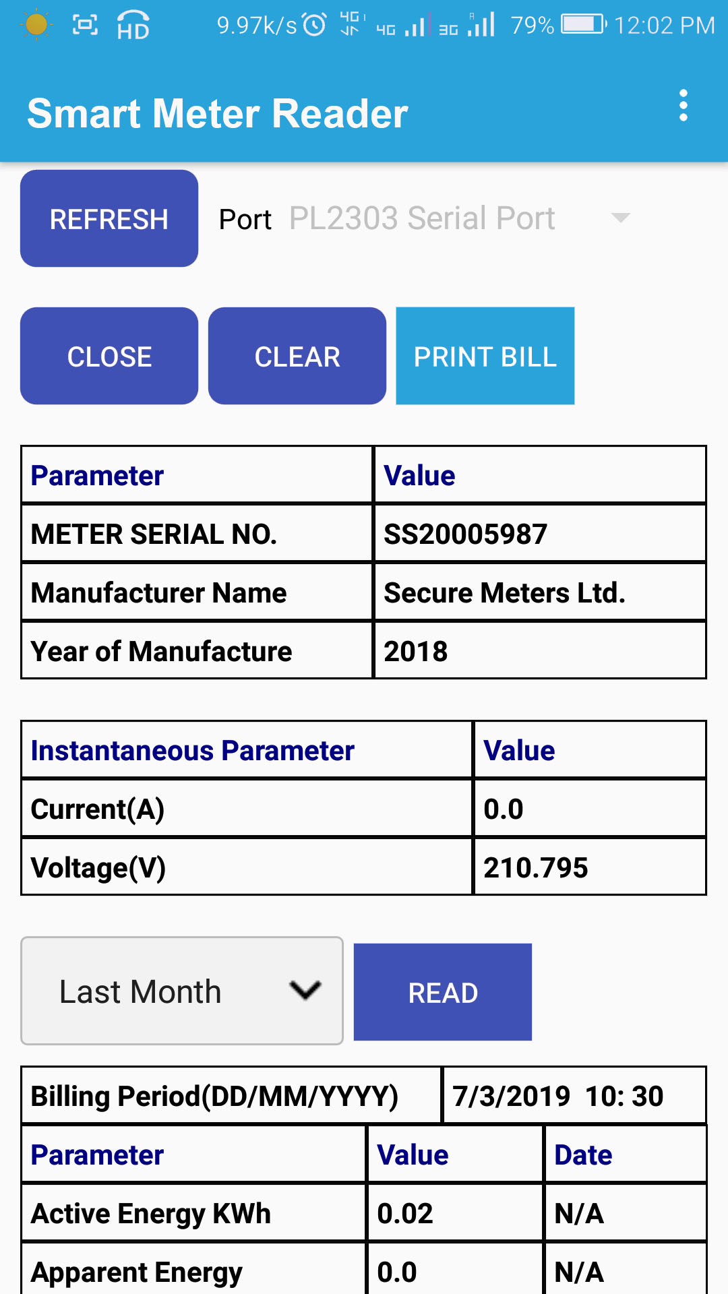Viewport: 728px width, 1294px height.
Task: Click the CLEAR button
Action: click(x=297, y=356)
